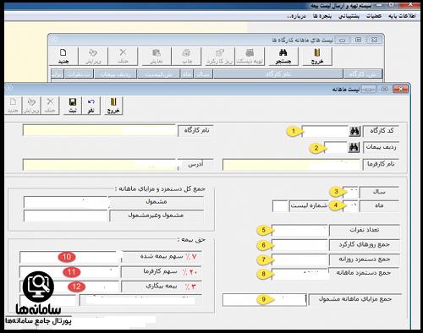Viewport: 423px width, 333px height.
Task: Click نمایش icon in the back window toolbar
Action: (157, 57)
